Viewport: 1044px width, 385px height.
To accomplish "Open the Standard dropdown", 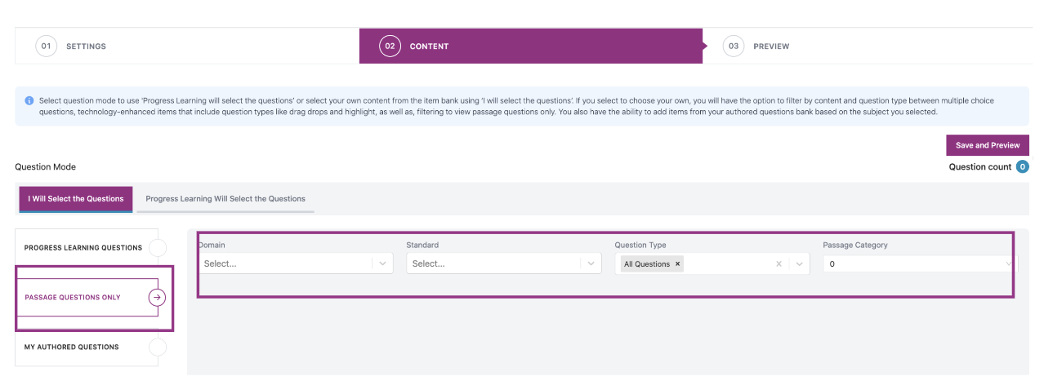I will [x=504, y=264].
